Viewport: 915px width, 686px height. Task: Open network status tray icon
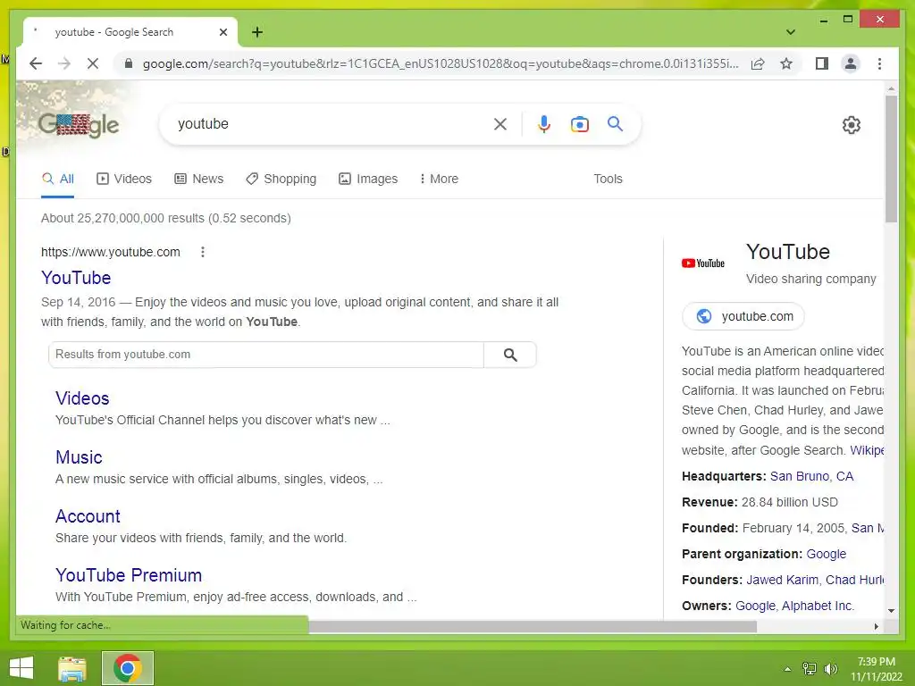click(810, 669)
